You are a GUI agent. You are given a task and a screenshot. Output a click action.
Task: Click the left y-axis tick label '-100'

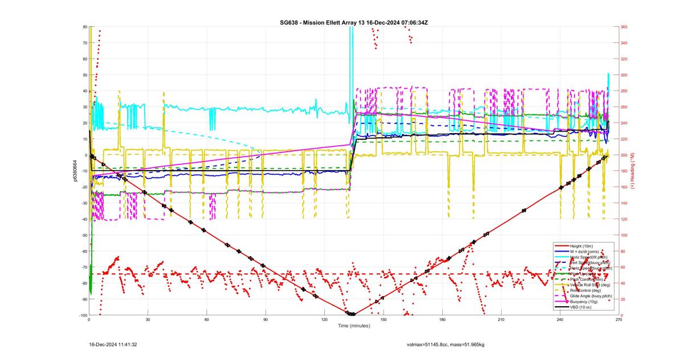(83, 315)
